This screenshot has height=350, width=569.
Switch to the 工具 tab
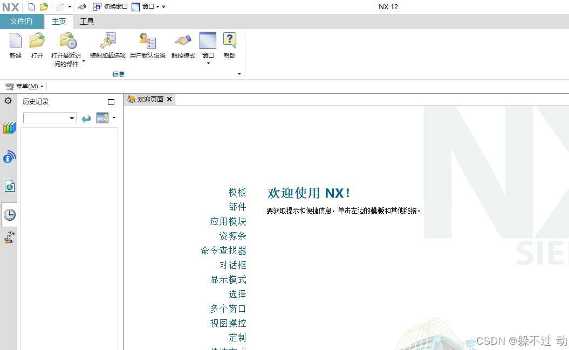[x=87, y=22]
